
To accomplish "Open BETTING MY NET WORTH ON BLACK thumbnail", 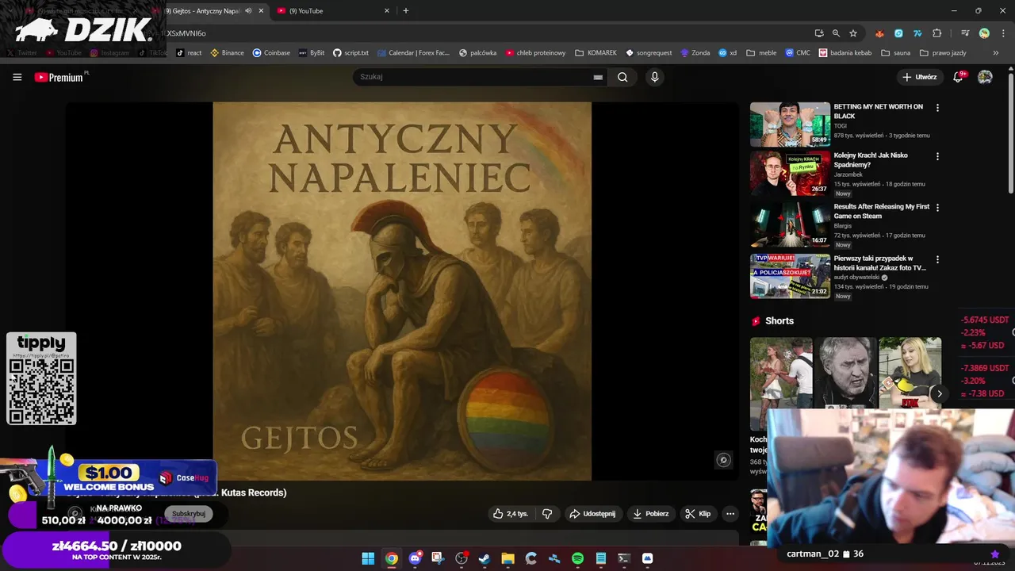I will tap(790, 124).
